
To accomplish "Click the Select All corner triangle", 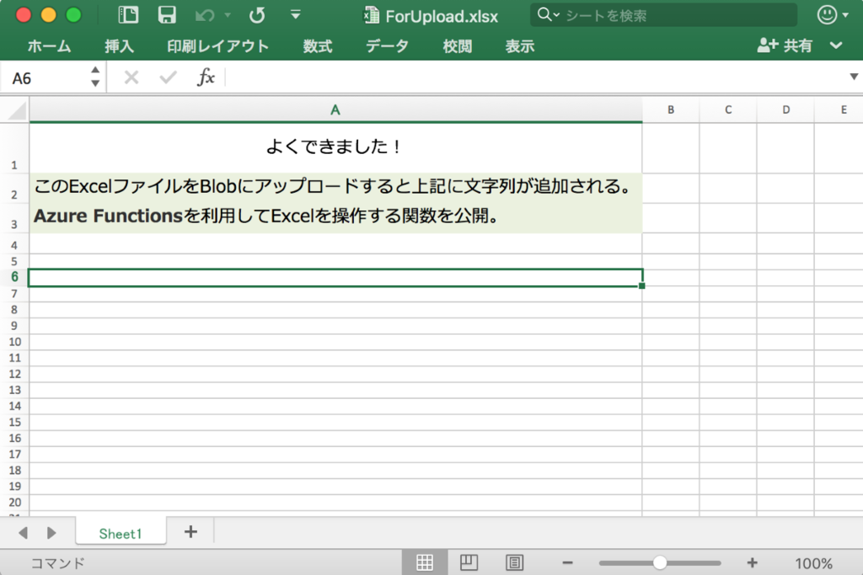I will click(x=15, y=110).
